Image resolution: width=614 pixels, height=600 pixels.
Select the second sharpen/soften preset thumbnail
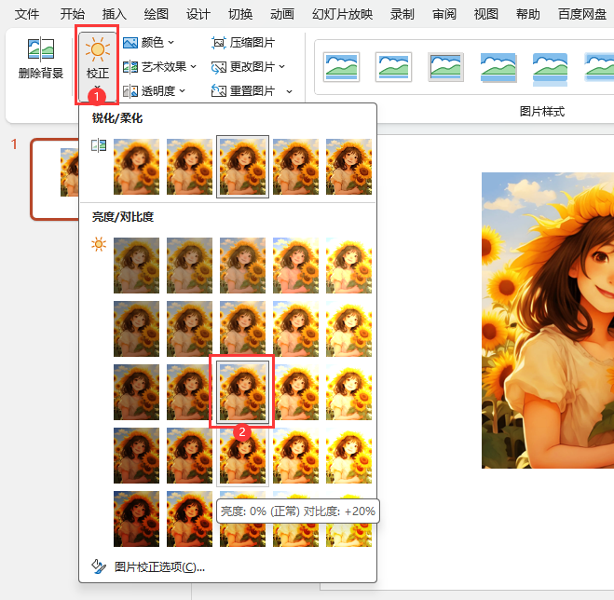(x=189, y=167)
